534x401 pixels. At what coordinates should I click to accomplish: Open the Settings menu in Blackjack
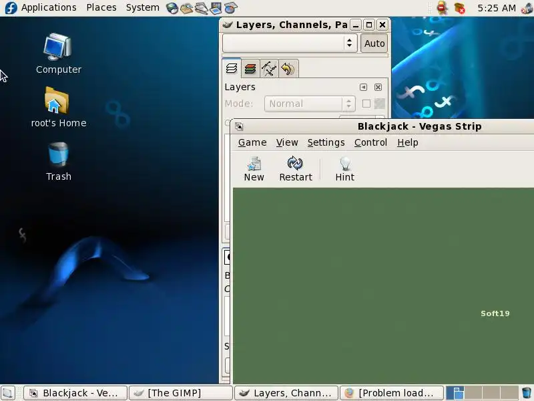coord(326,142)
